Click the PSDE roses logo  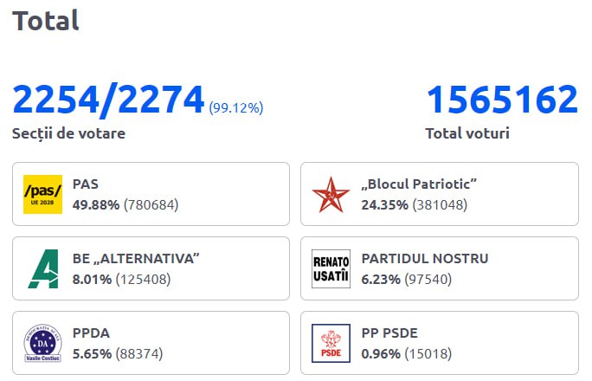coord(331,343)
